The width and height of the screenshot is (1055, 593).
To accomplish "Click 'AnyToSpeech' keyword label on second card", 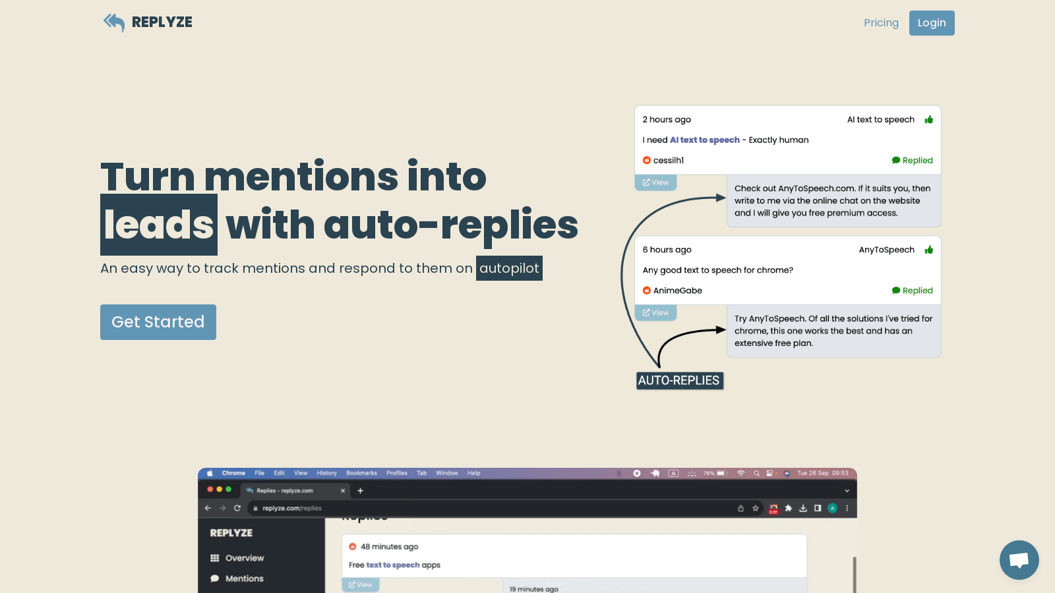I will pos(887,250).
